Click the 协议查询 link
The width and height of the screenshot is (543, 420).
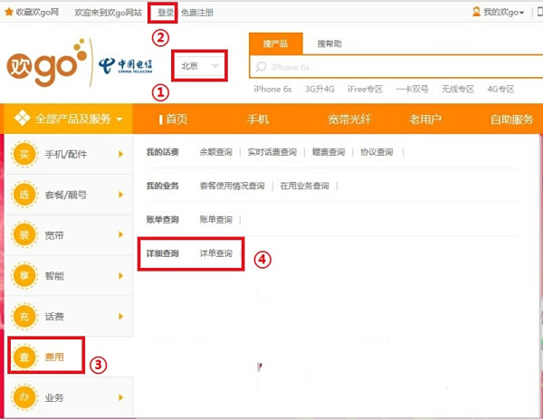[376, 152]
